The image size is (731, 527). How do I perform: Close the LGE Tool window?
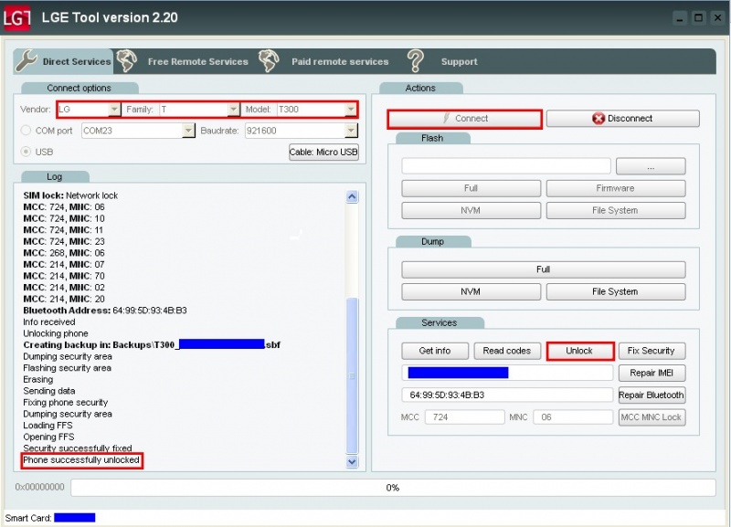[717, 18]
